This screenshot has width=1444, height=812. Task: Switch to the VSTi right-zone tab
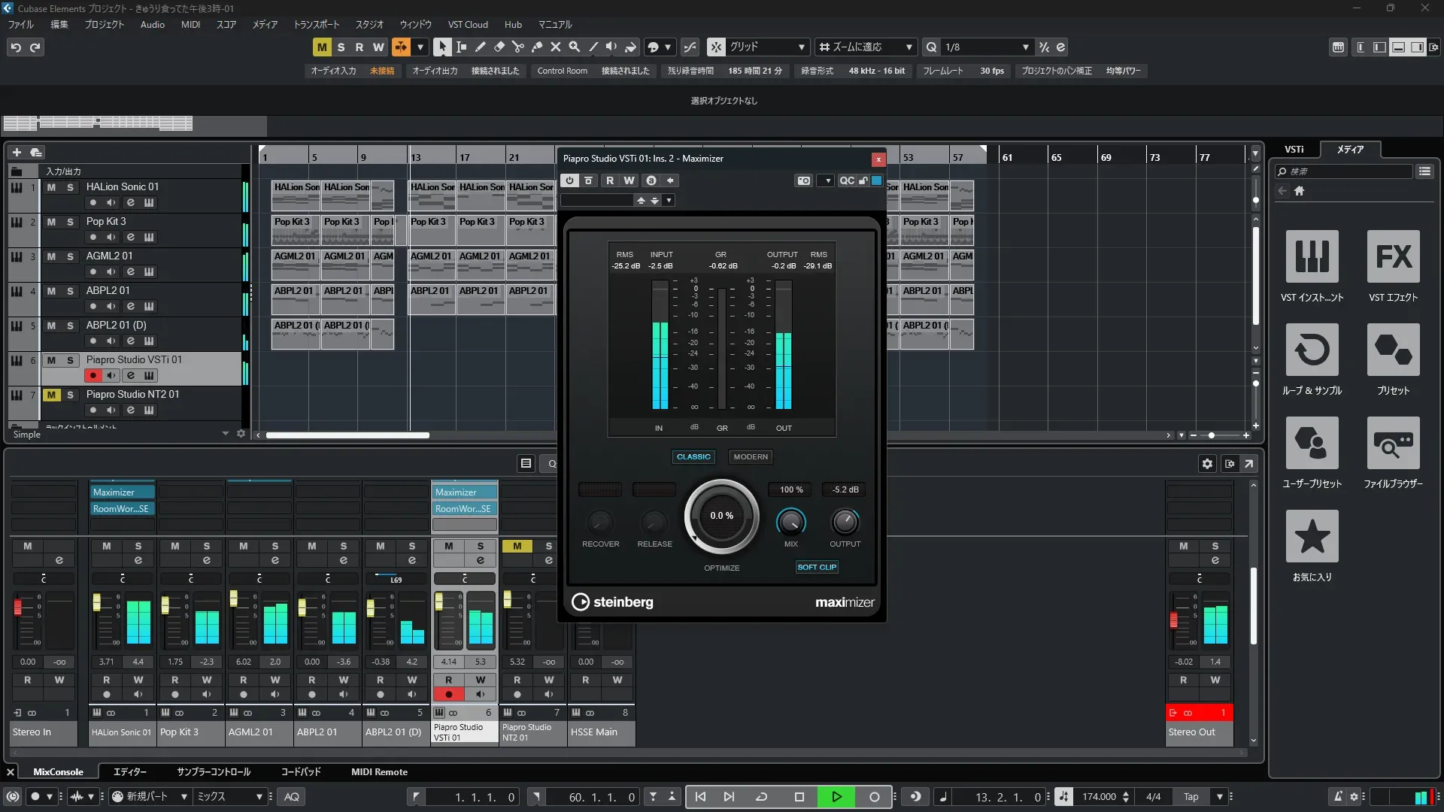tap(1294, 149)
